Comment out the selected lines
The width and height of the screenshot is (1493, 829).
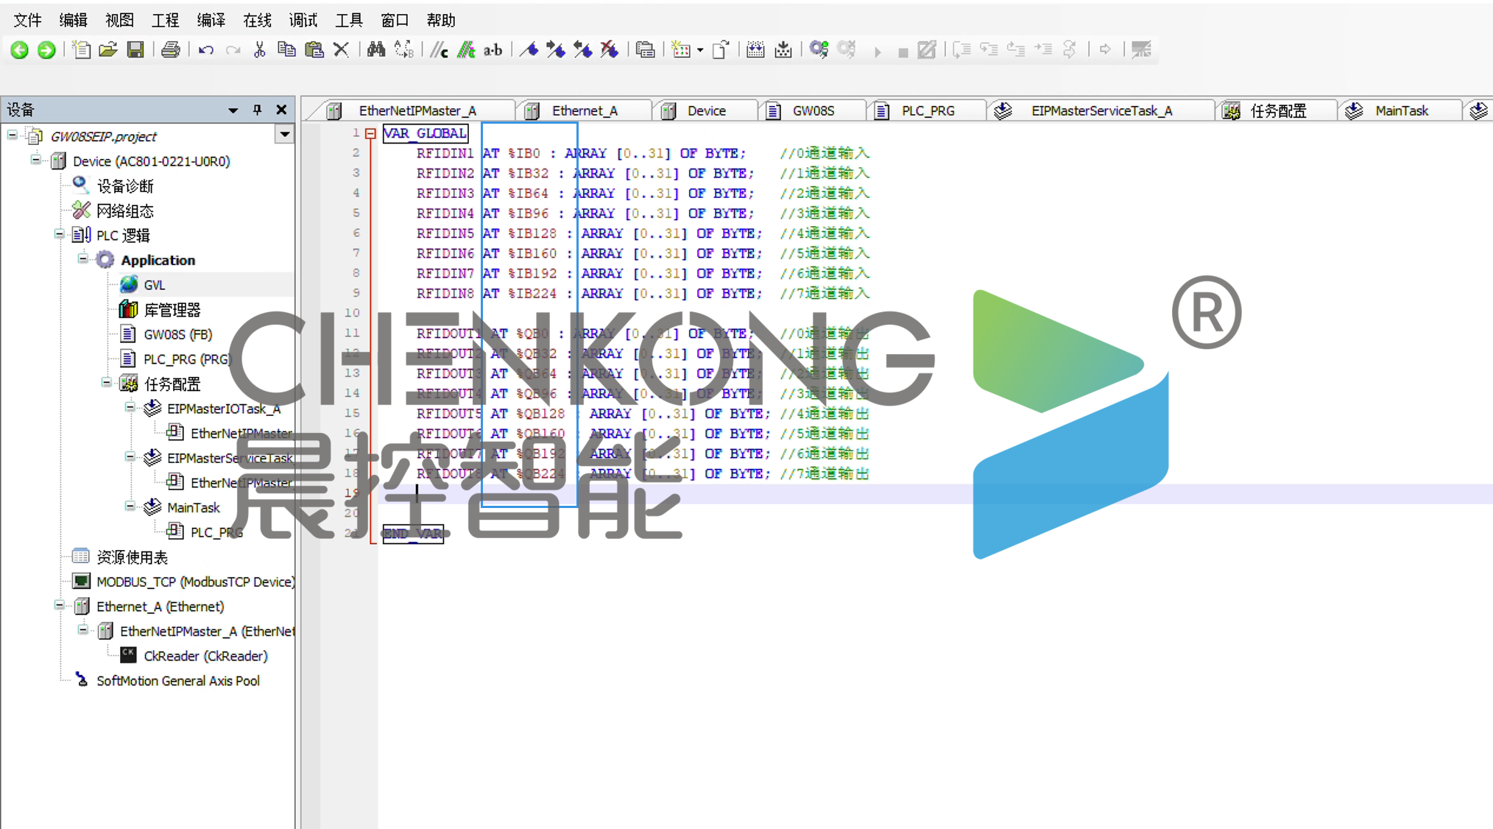click(440, 49)
